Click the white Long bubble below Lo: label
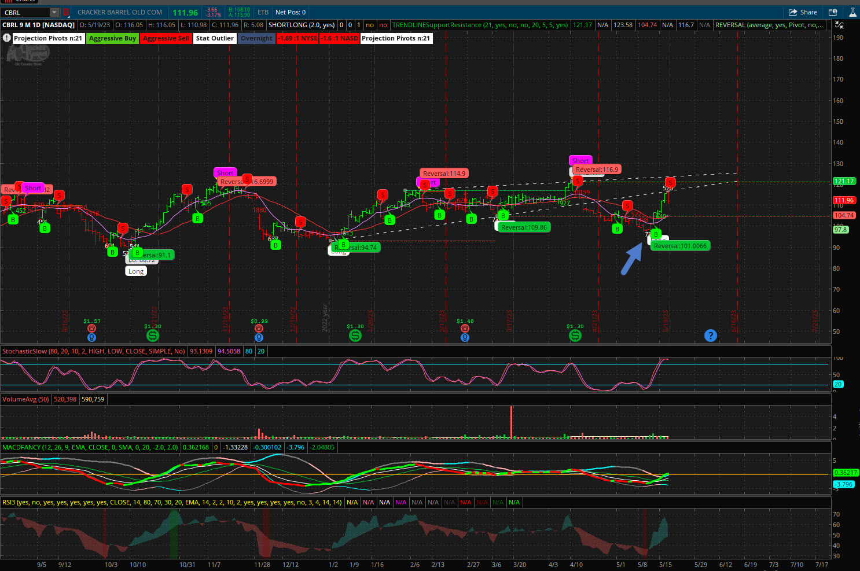This screenshot has width=860, height=571. pos(136,271)
